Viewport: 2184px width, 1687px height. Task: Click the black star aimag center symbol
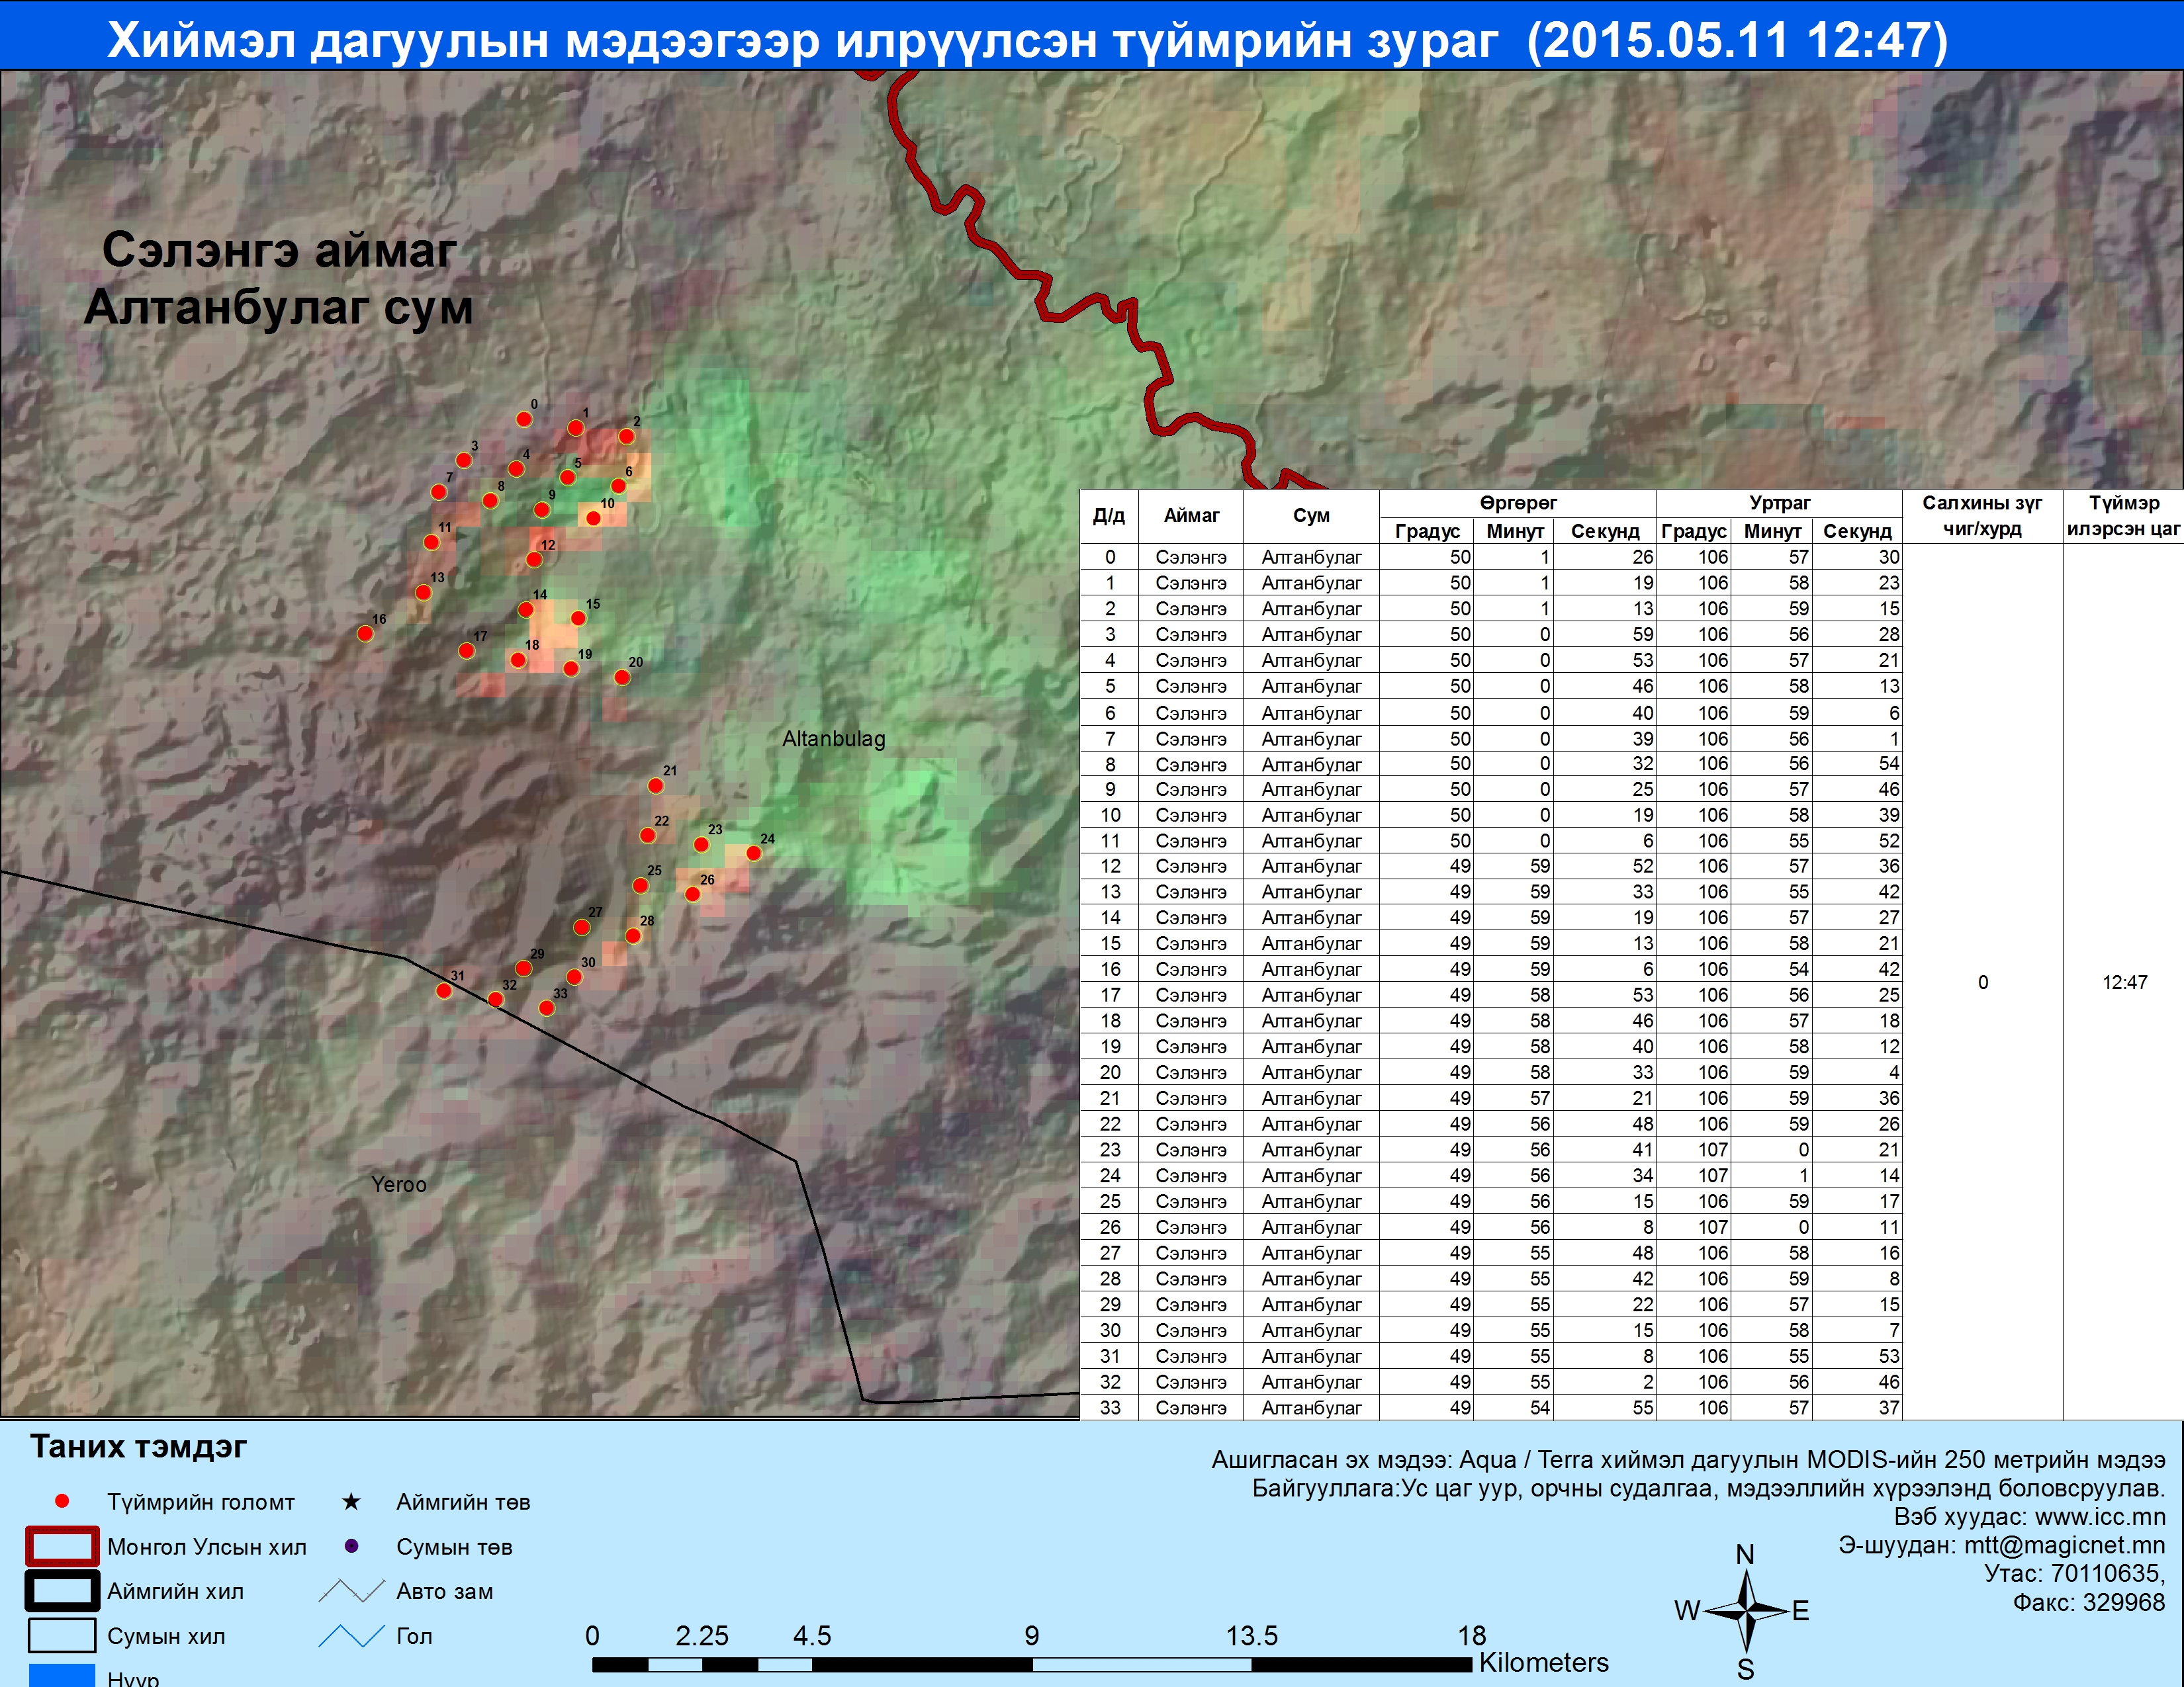(351, 1501)
